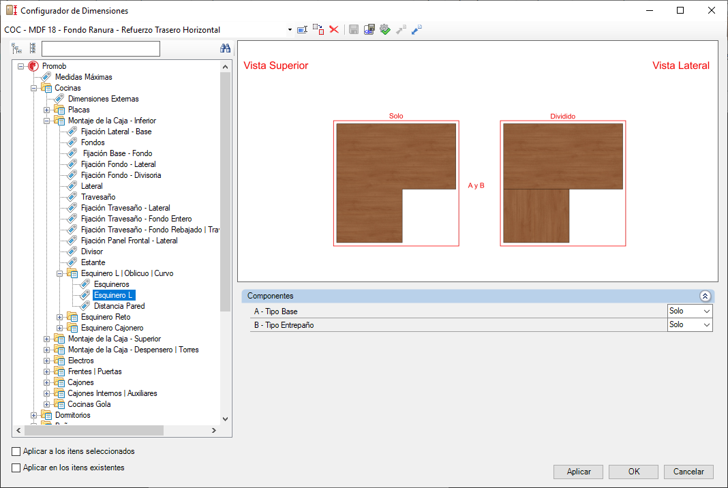Click the Vista Superior label
This screenshot has height=488, width=728.
[x=276, y=65]
